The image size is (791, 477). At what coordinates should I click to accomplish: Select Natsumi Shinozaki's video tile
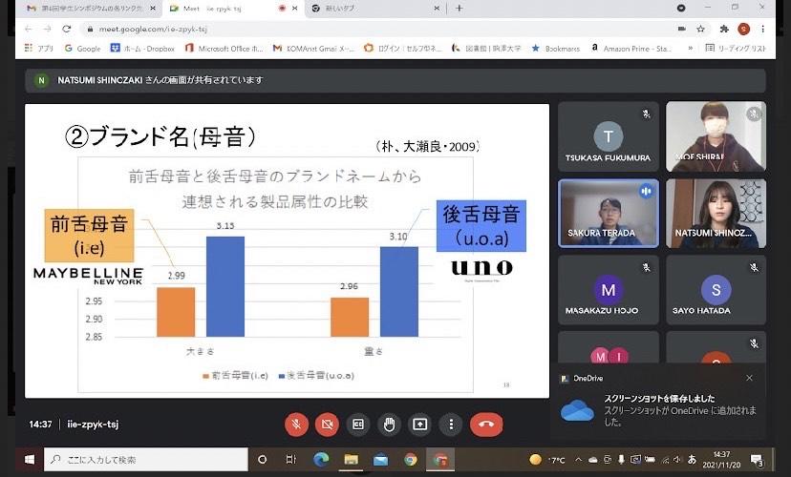click(716, 214)
